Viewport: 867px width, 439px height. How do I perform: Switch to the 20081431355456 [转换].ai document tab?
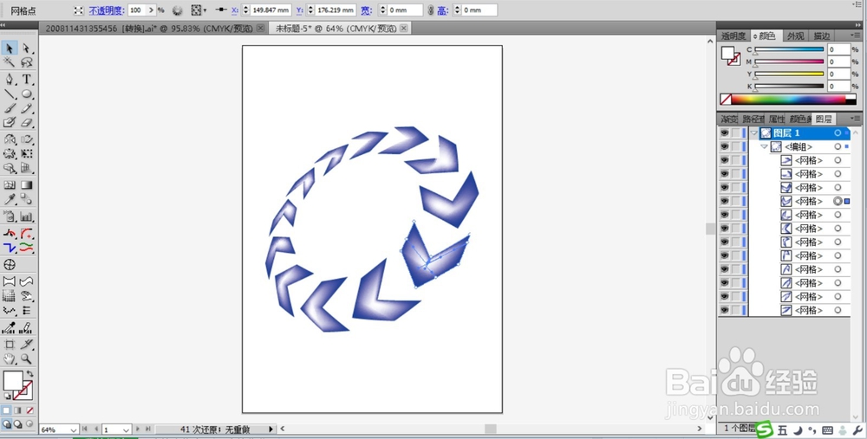[150, 29]
